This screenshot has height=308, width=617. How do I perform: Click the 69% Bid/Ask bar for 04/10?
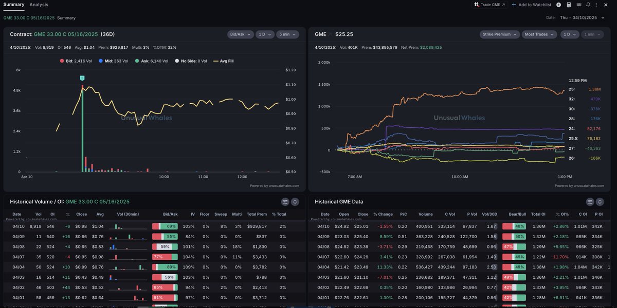tap(165, 226)
